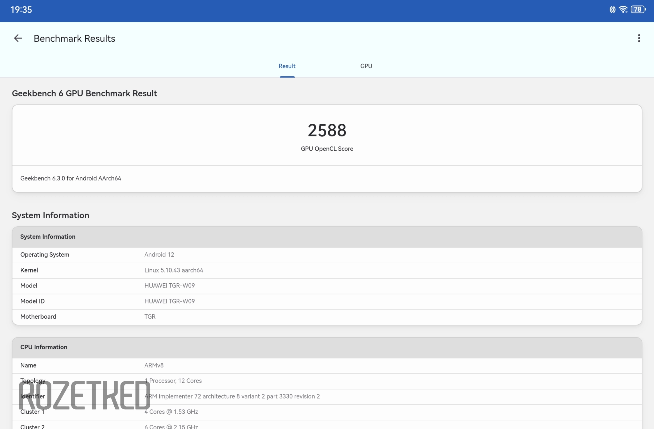Tap the clock showing 19:35

click(x=21, y=10)
